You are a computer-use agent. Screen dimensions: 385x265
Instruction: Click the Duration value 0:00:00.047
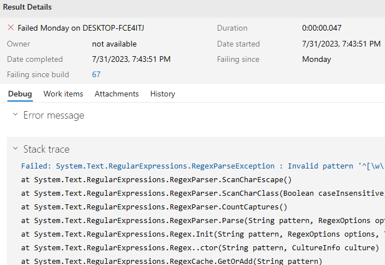(321, 28)
